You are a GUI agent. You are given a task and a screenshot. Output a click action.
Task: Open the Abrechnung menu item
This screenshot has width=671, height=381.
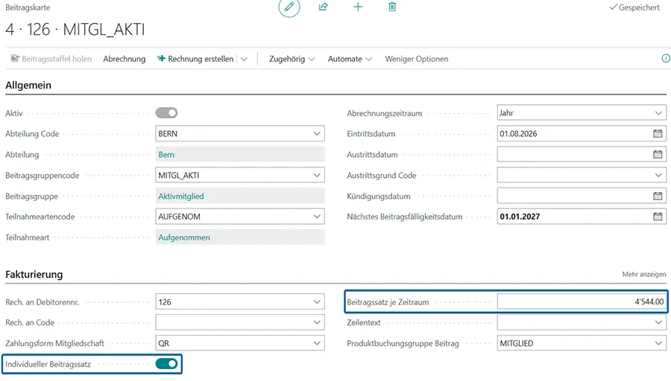pyautogui.click(x=124, y=59)
